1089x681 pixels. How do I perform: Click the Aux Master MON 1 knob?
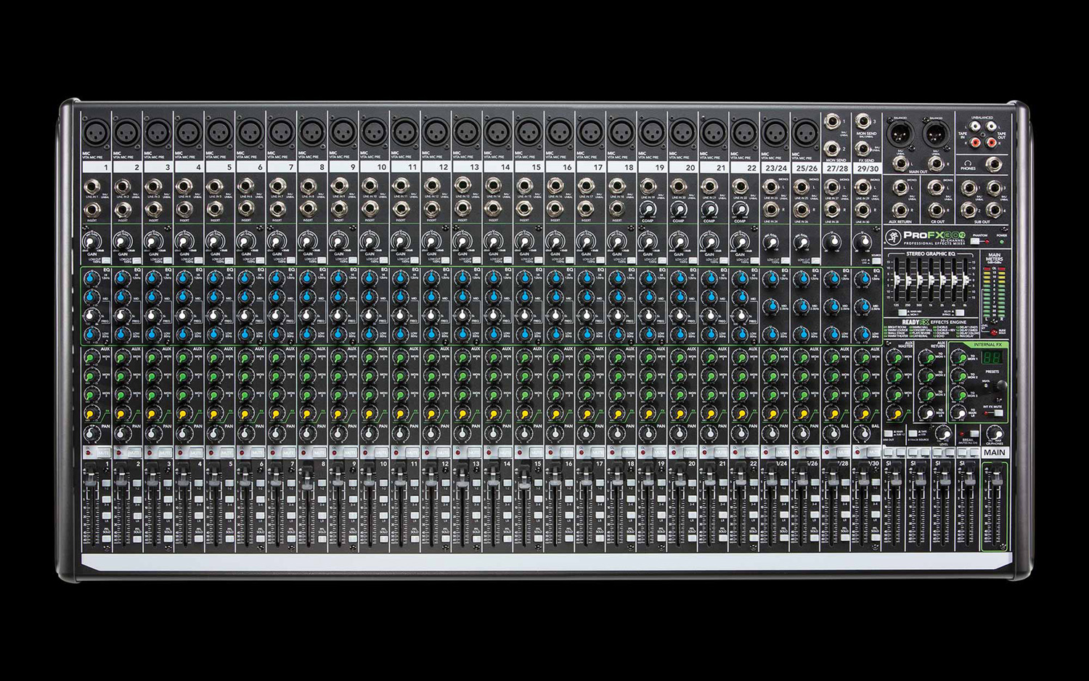coord(895,357)
